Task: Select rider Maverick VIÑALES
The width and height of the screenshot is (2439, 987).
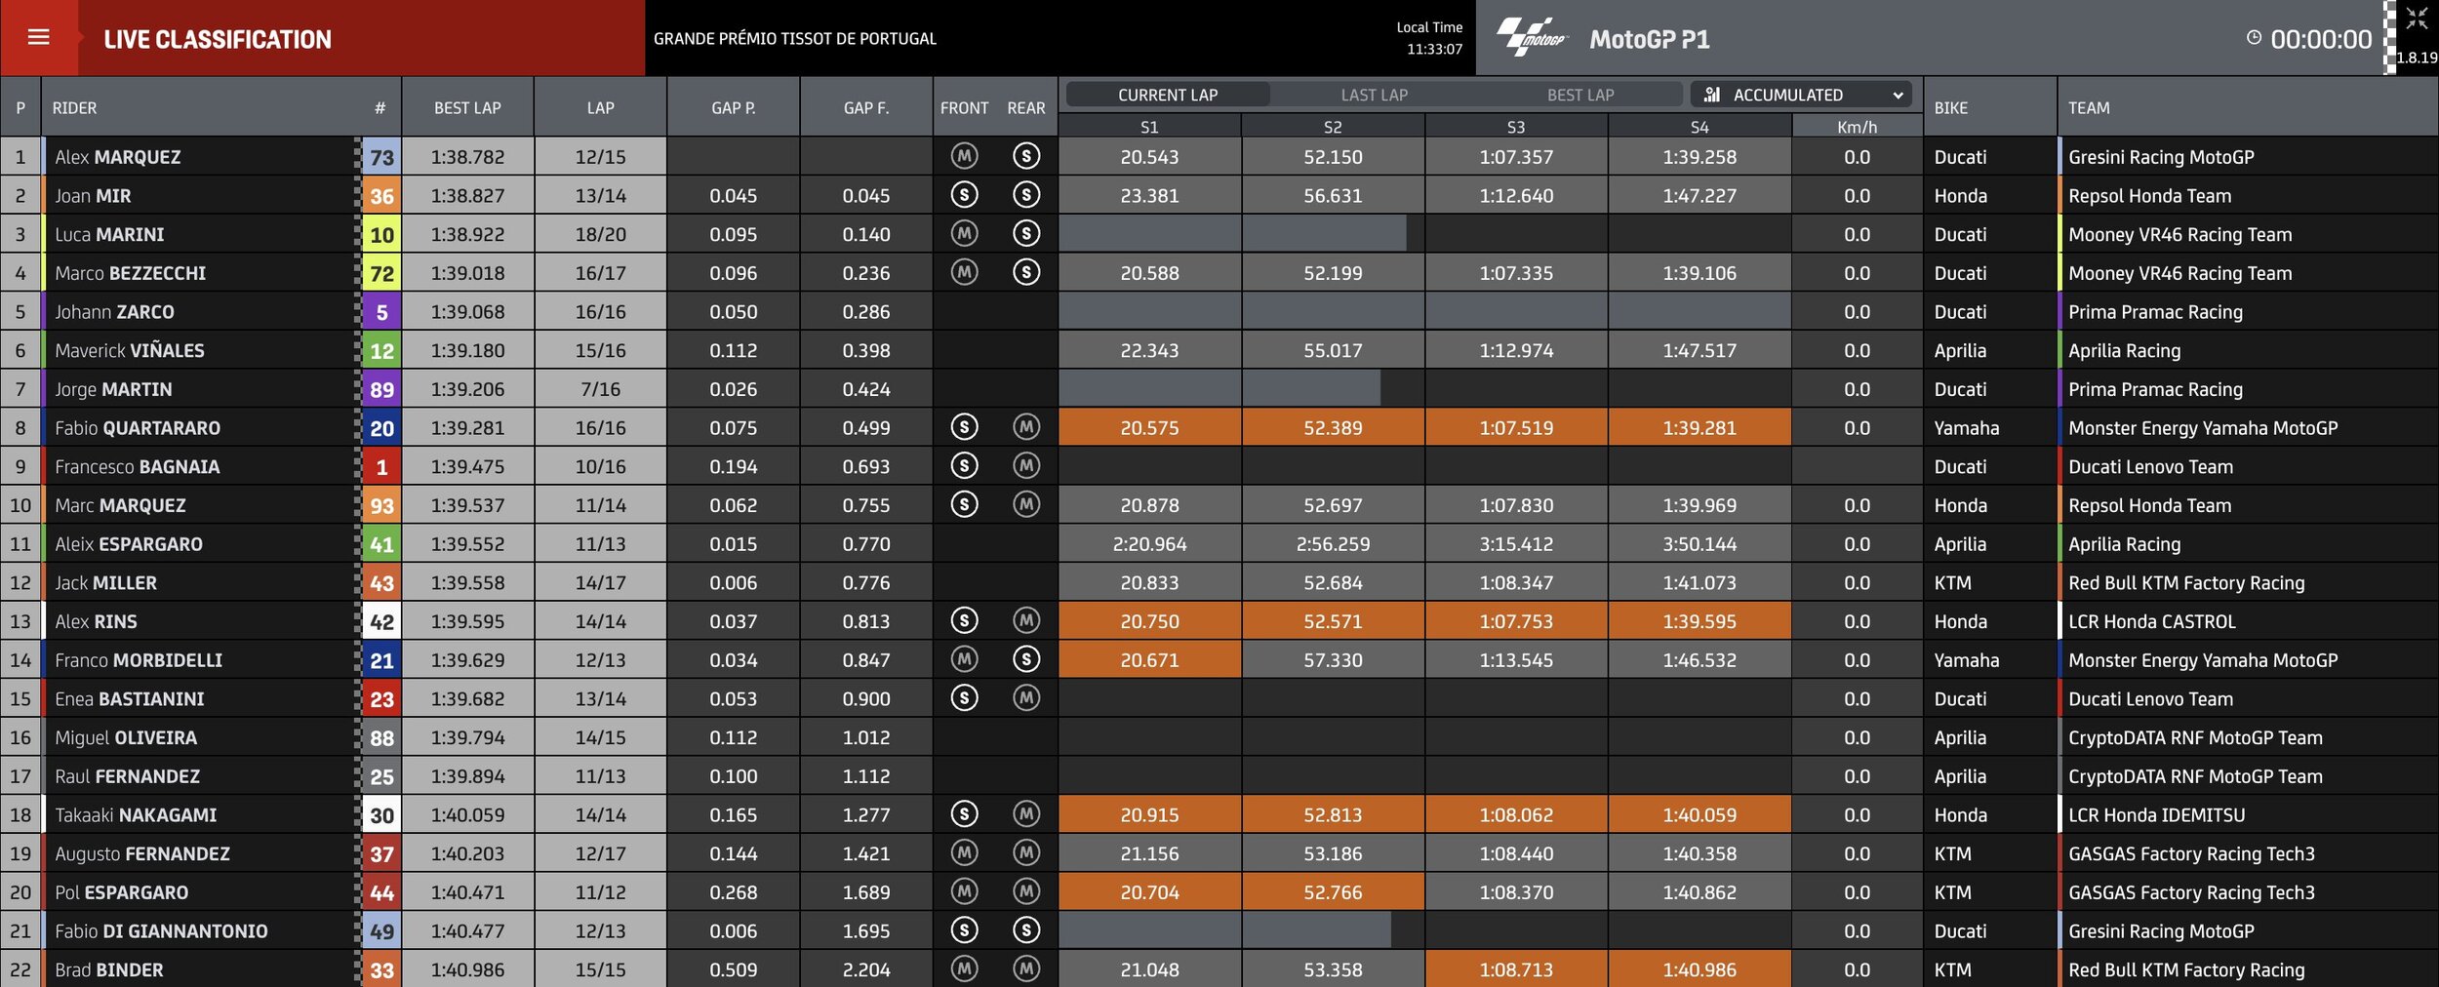Action: 130,350
